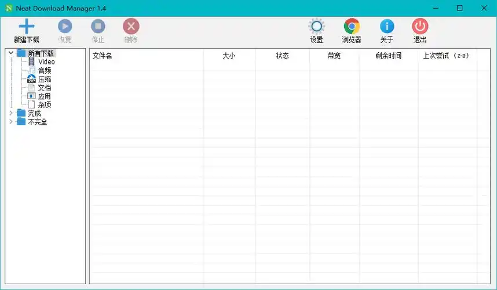Close the Neat Download Manager window
This screenshot has width=497, height=290.
coord(484,8)
